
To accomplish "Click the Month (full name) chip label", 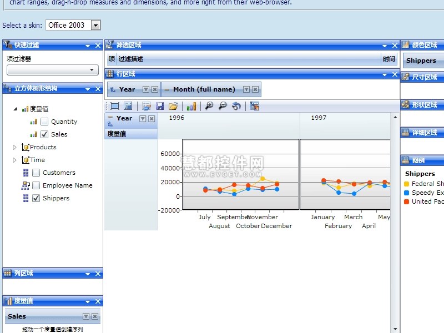I will coord(204,89).
